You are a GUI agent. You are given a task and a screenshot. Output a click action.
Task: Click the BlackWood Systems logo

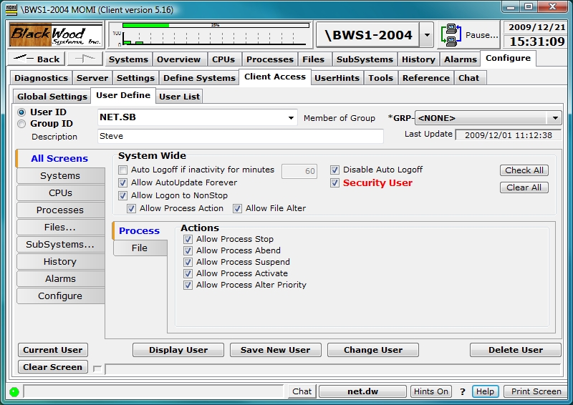55,34
